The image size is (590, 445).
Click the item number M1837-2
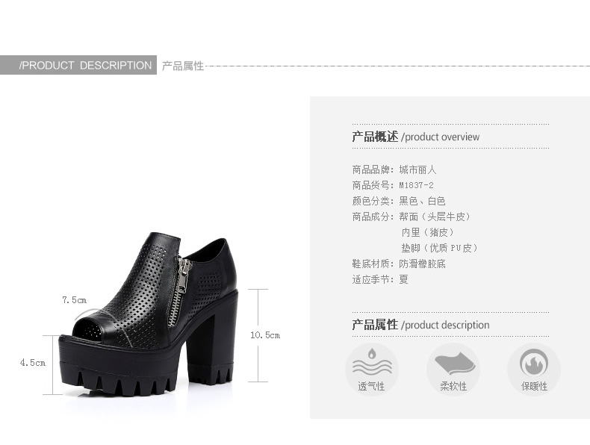[x=416, y=185]
